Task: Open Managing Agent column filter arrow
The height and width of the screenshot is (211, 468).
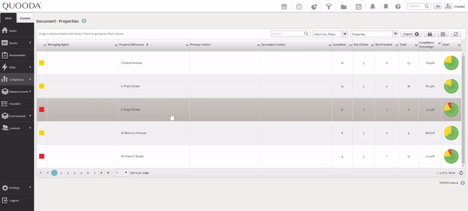Action: click(x=116, y=45)
